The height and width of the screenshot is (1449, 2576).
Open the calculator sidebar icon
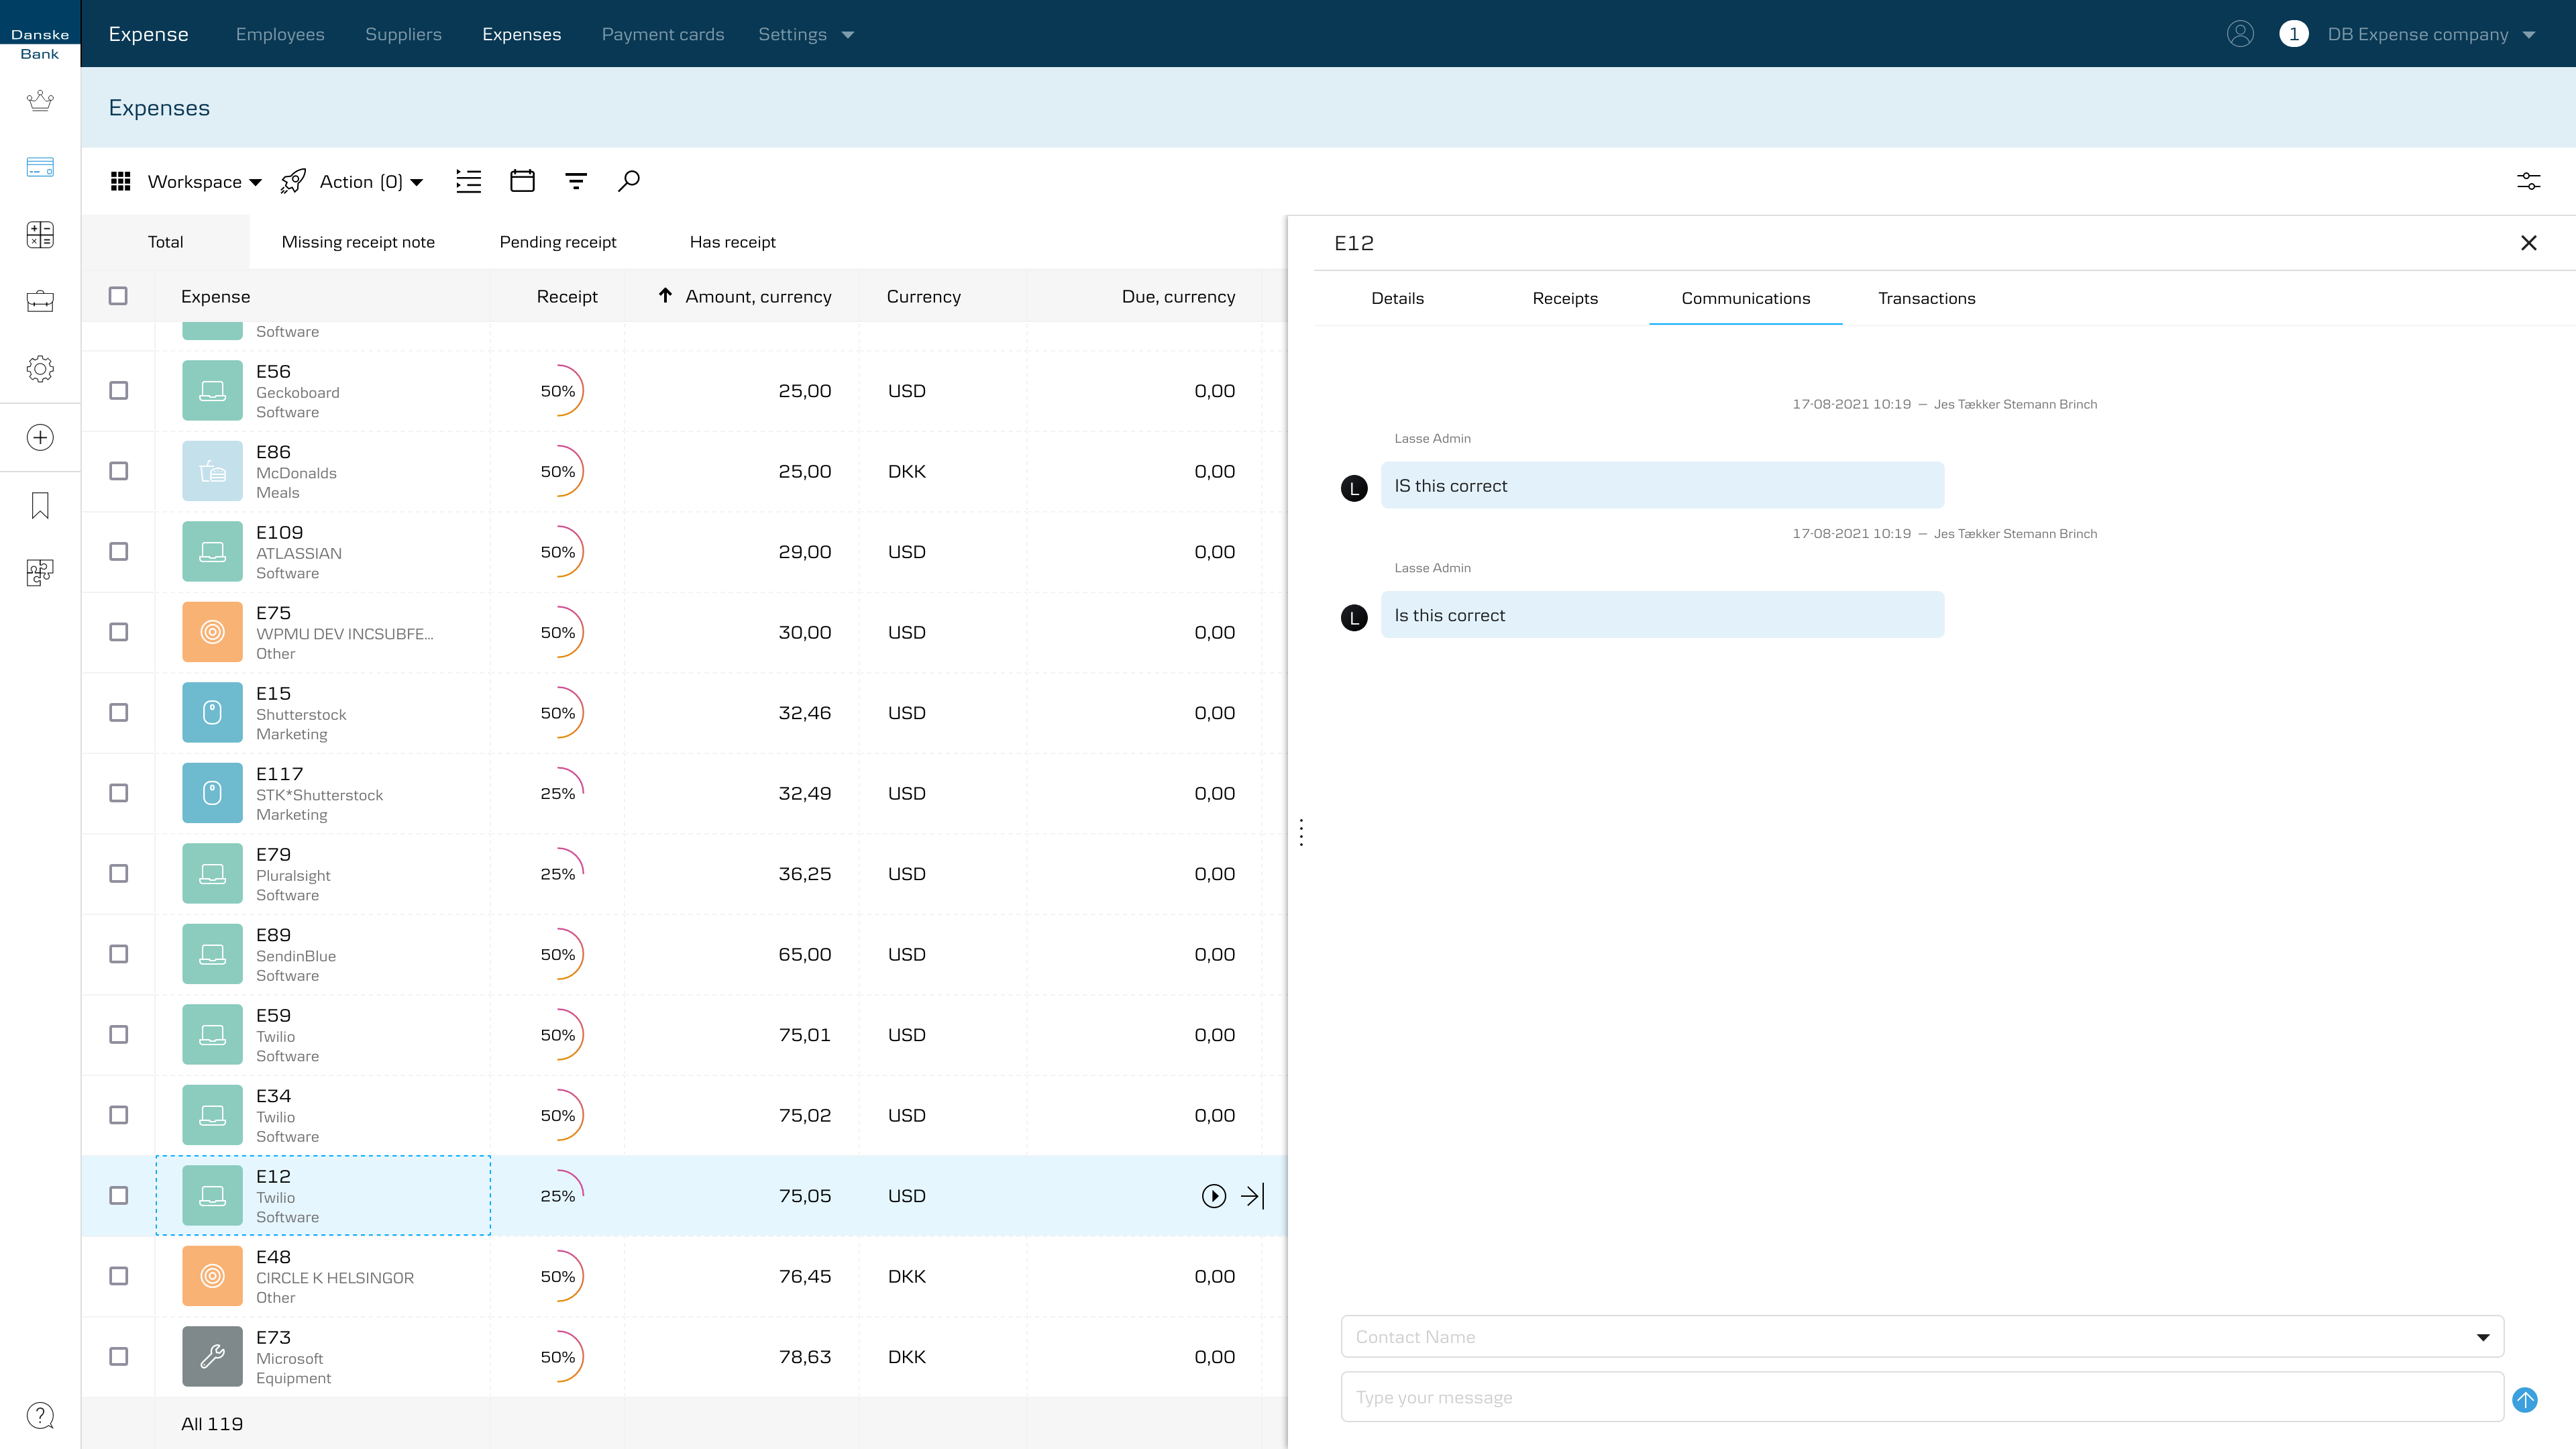[40, 235]
